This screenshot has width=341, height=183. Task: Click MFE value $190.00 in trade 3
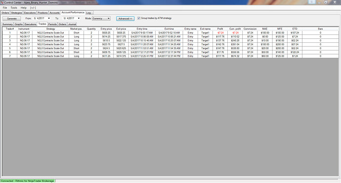[280, 40]
